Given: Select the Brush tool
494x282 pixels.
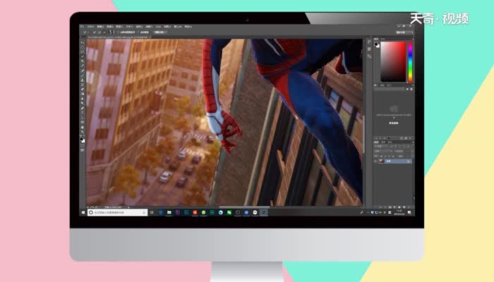Looking at the screenshot, I should (83, 75).
